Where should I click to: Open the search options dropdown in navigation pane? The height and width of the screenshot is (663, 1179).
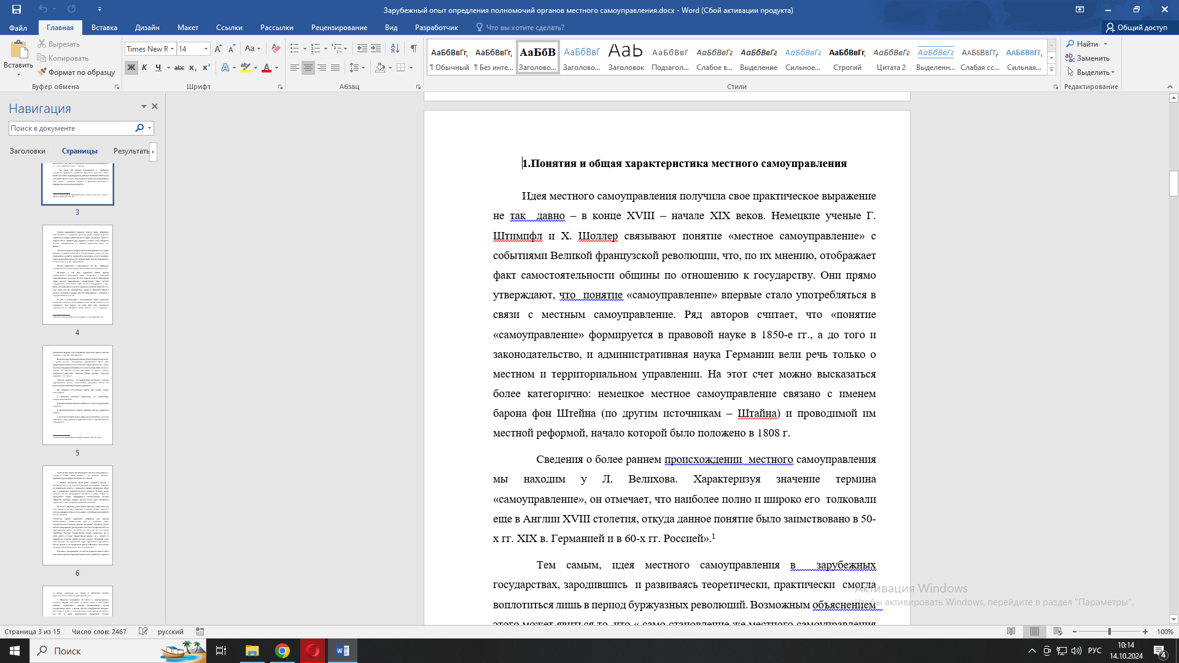[x=149, y=128]
